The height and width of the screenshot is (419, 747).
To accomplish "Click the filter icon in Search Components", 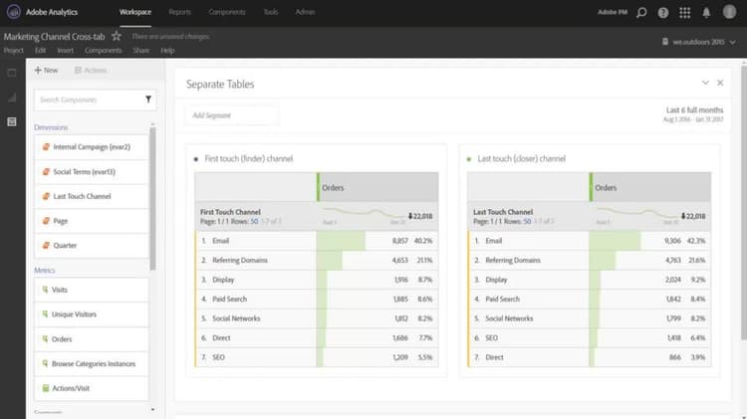I will pyautogui.click(x=148, y=100).
